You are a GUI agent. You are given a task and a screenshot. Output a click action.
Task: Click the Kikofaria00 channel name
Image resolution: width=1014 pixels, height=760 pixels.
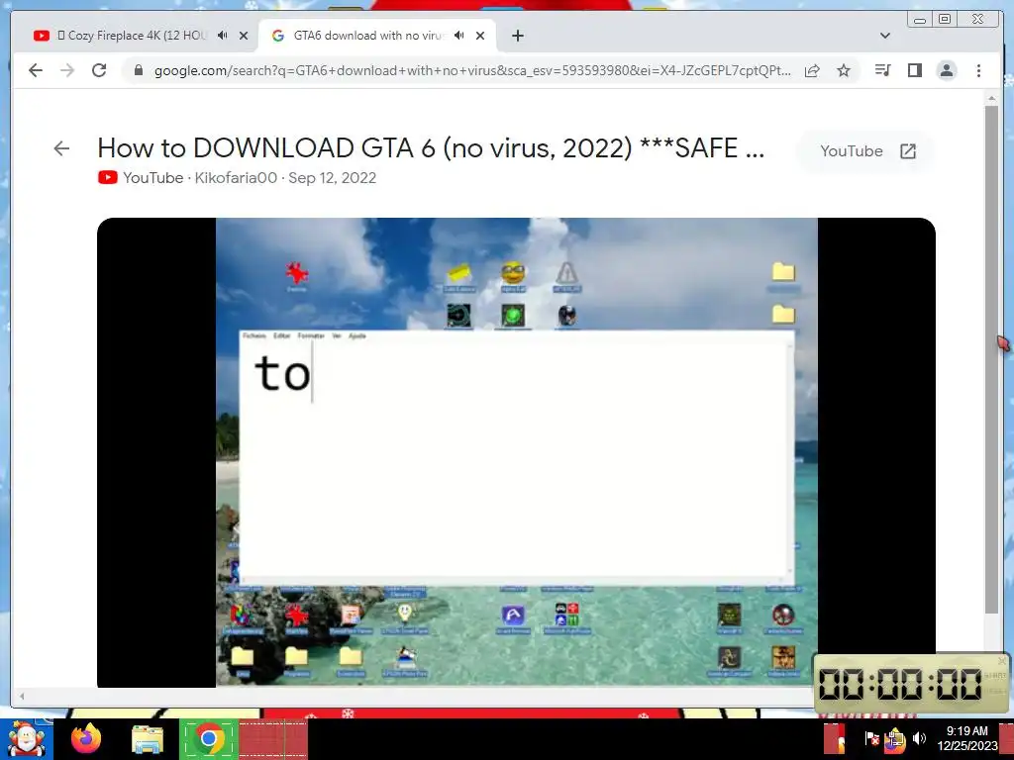(236, 178)
